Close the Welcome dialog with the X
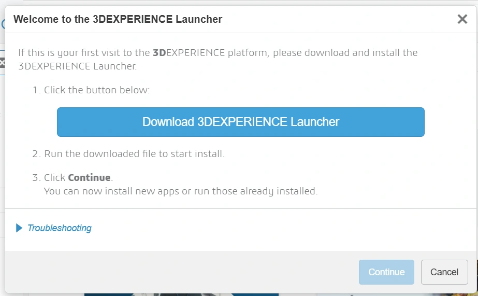 462,19
